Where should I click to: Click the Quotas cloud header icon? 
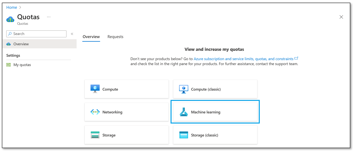click(x=10, y=19)
